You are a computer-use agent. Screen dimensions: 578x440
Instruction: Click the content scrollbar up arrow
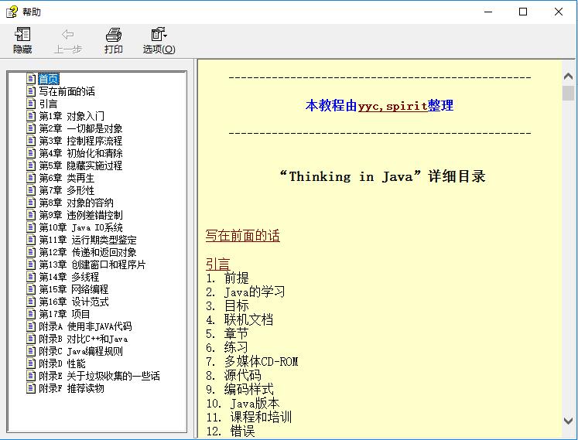click(568, 77)
